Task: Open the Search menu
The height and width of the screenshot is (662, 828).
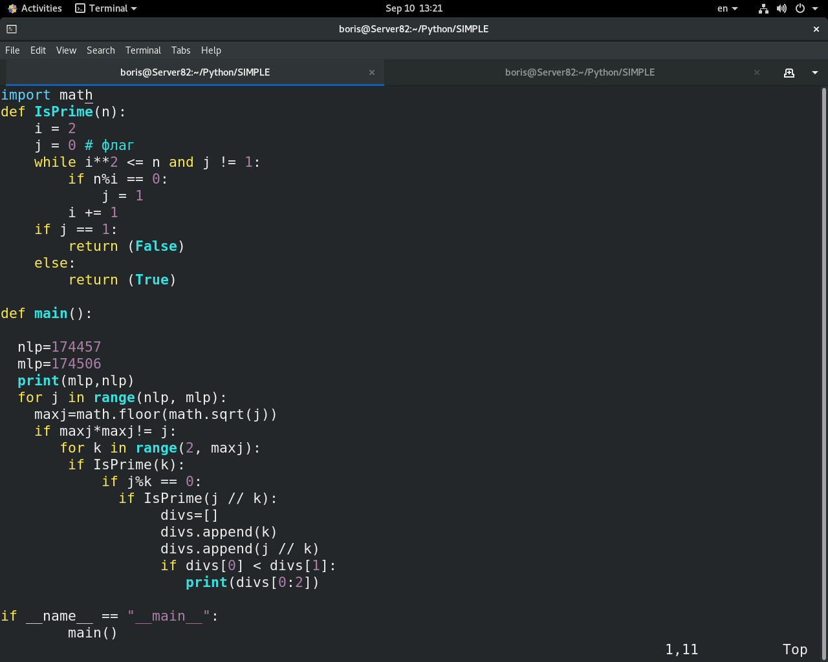Action: pyautogui.click(x=101, y=50)
